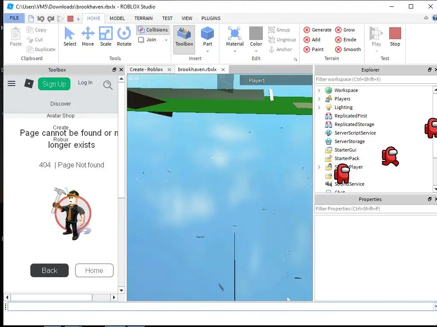Close the Toolbox panel
The width and height of the screenshot is (437, 327).
pos(121,69)
